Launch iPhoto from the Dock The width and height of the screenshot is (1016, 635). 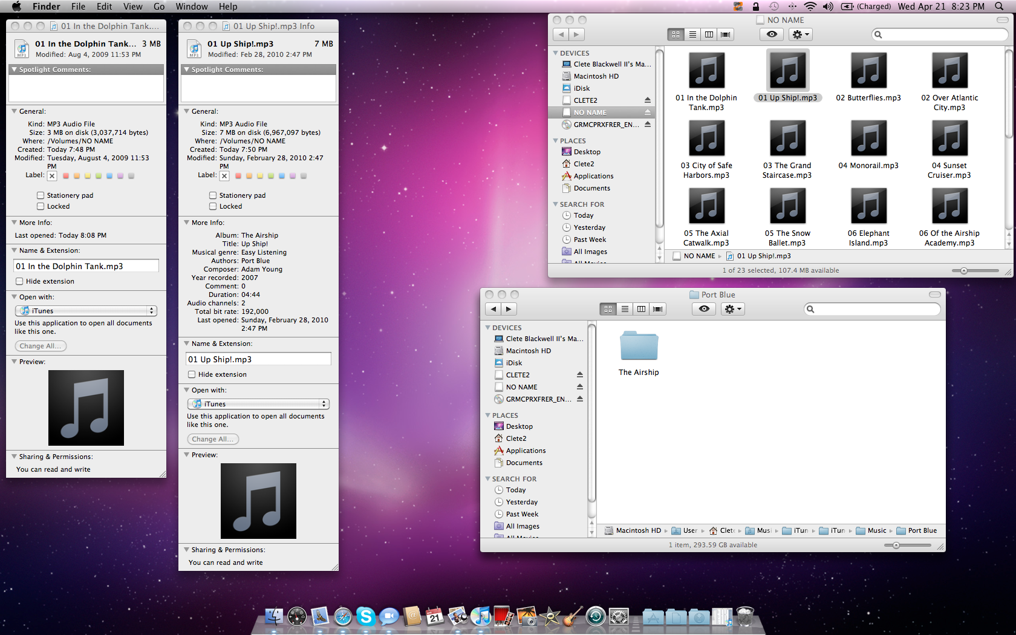click(527, 616)
